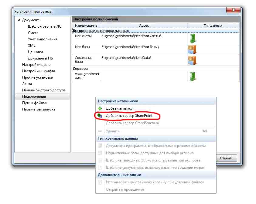Click icon beside Документы программы option
The height and width of the screenshot is (204, 256).
[x=100, y=146]
